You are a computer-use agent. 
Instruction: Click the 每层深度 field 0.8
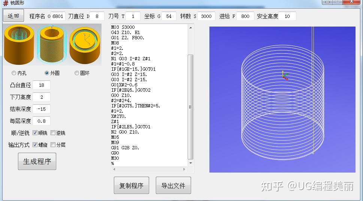pos(42,121)
